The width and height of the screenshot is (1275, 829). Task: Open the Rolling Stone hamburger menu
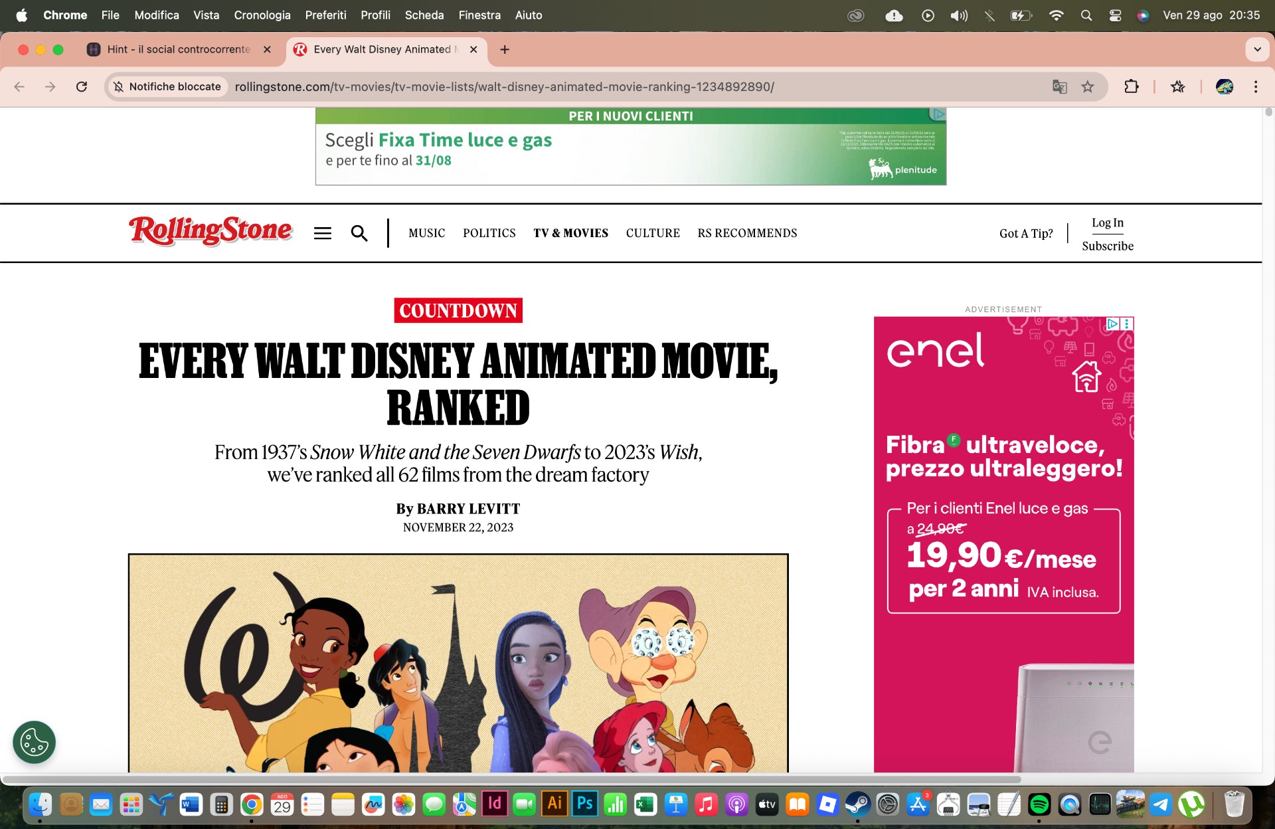(323, 233)
